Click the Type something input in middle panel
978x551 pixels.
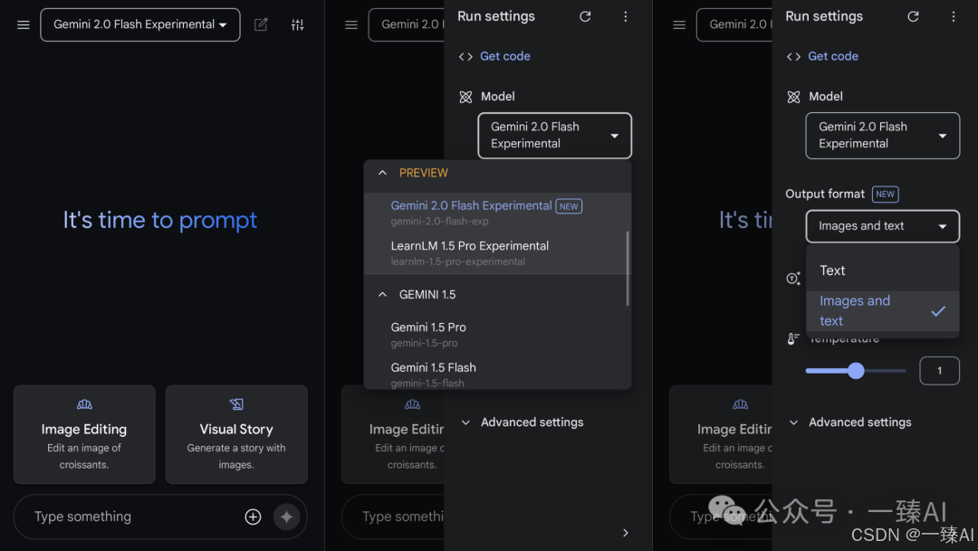(393, 517)
